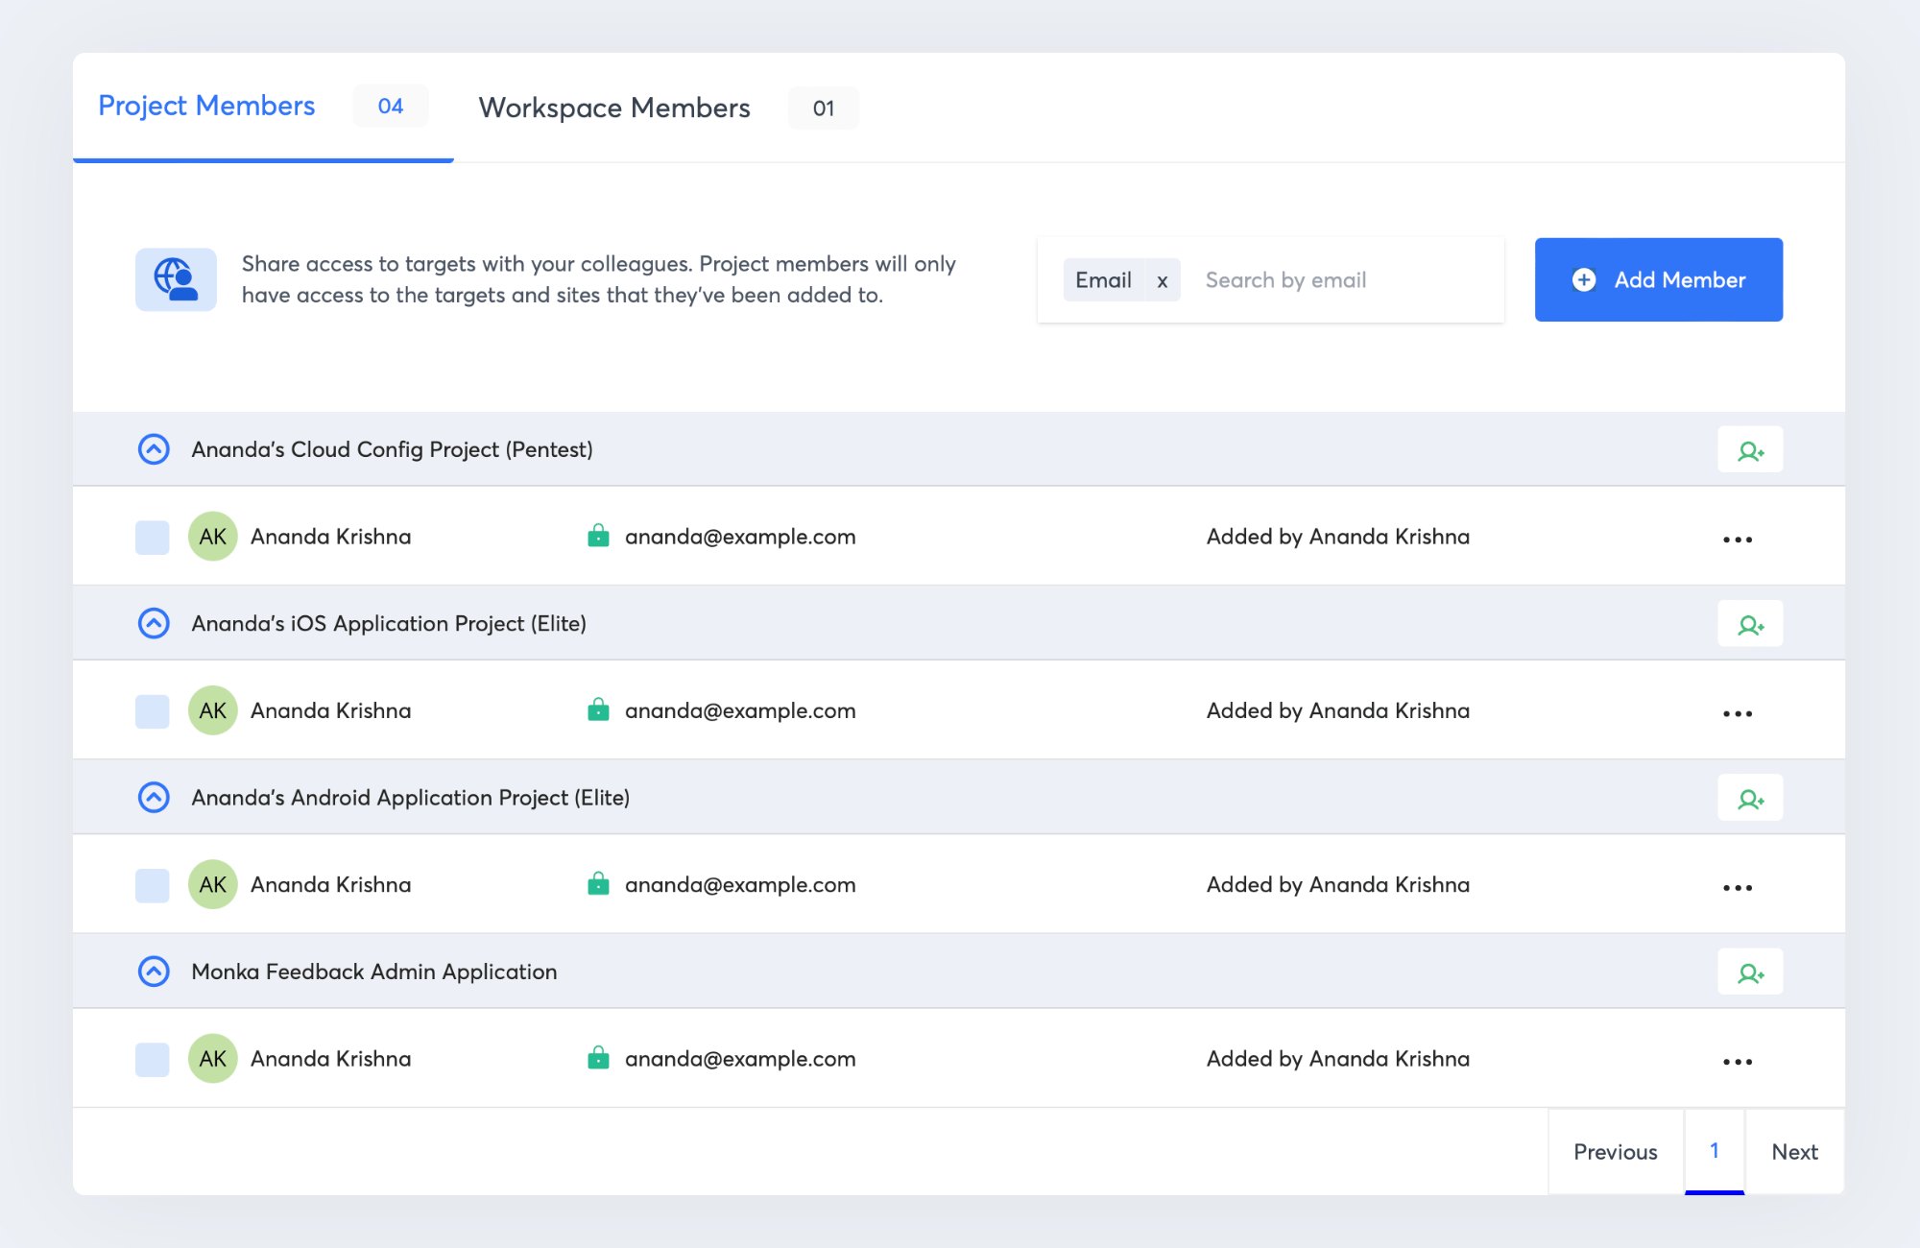Screen dimensions: 1920x1248
Task: Click Added by Ananda Krishna in Monka Feedback row
Action: [1338, 1058]
